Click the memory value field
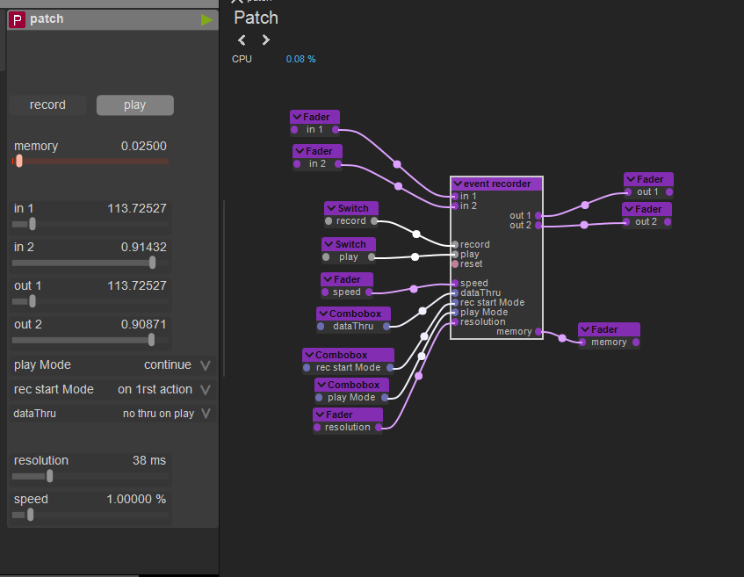Viewport: 744px width, 577px height. coord(143,147)
